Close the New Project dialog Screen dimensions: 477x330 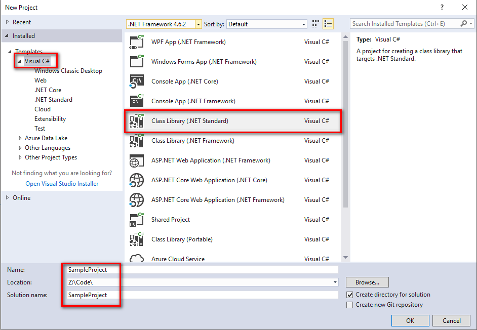pyautogui.click(x=465, y=7)
